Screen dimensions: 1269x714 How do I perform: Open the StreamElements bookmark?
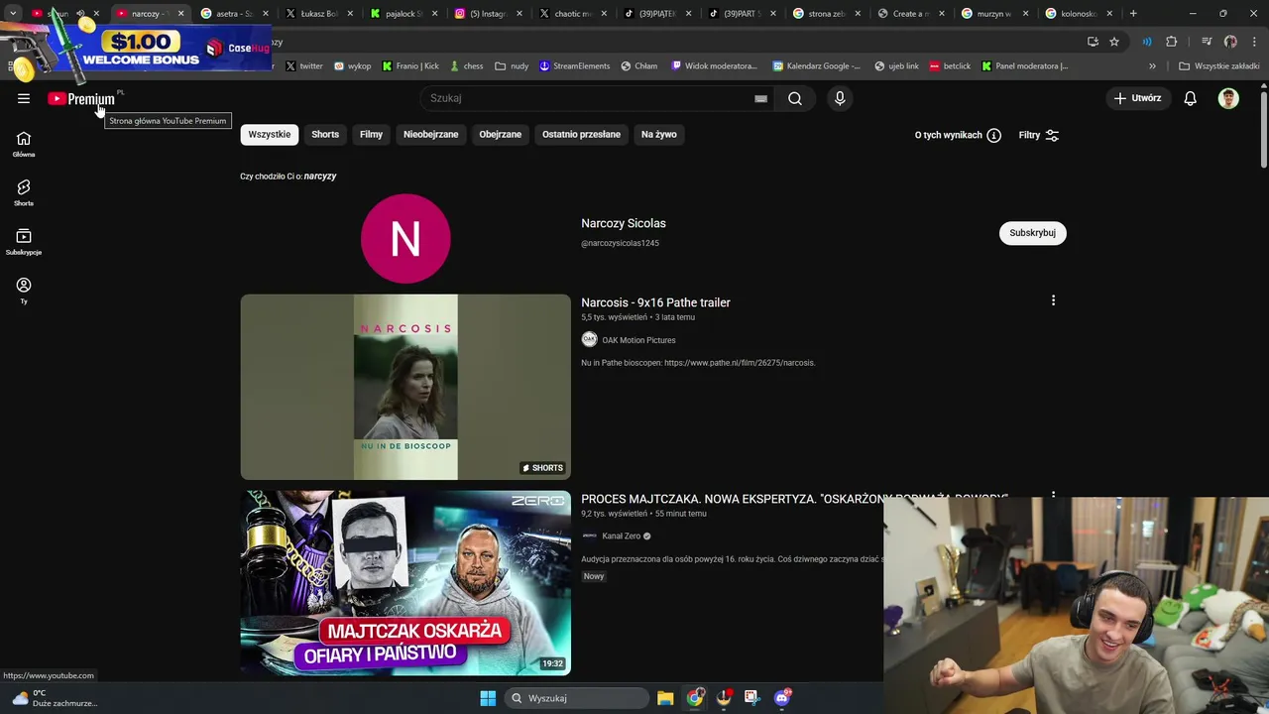coord(575,66)
